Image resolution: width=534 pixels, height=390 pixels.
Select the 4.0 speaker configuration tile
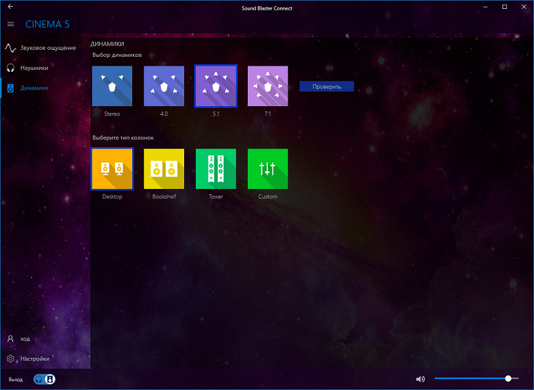pos(164,86)
